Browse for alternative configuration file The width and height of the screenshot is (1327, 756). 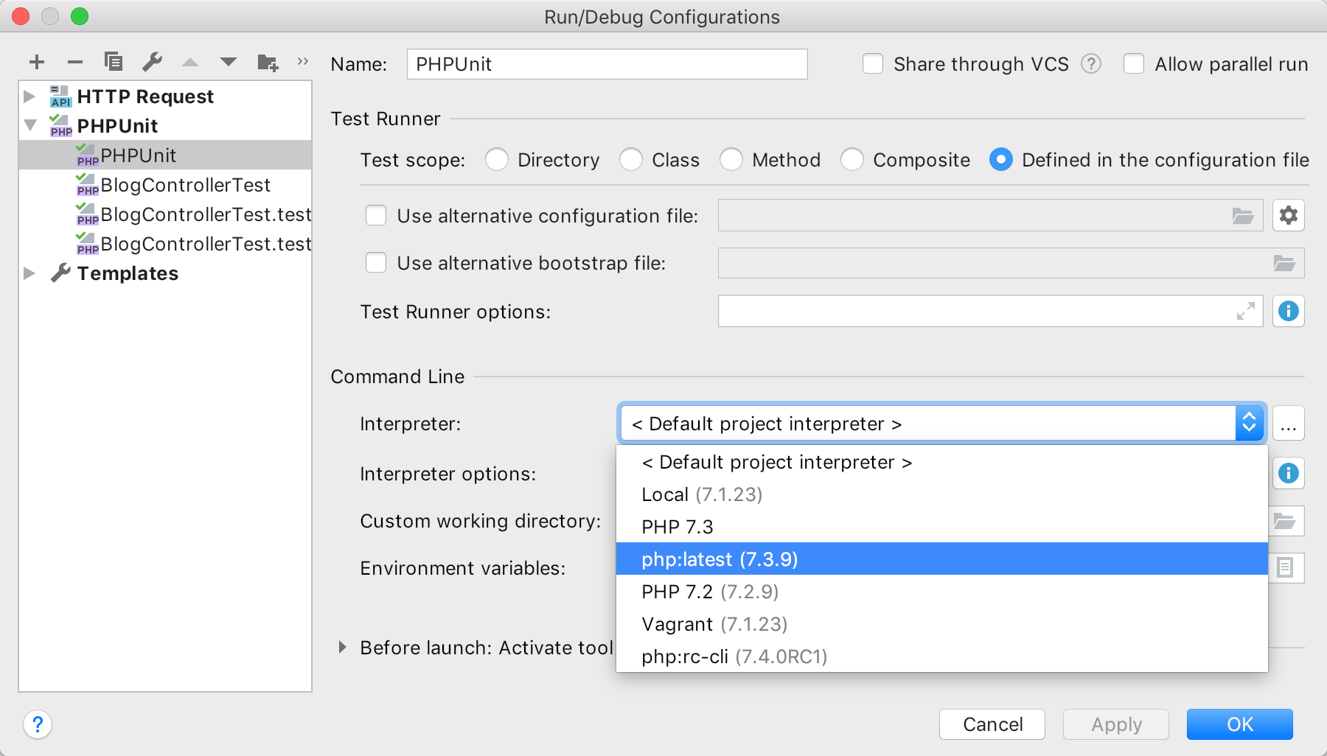pos(1243,216)
